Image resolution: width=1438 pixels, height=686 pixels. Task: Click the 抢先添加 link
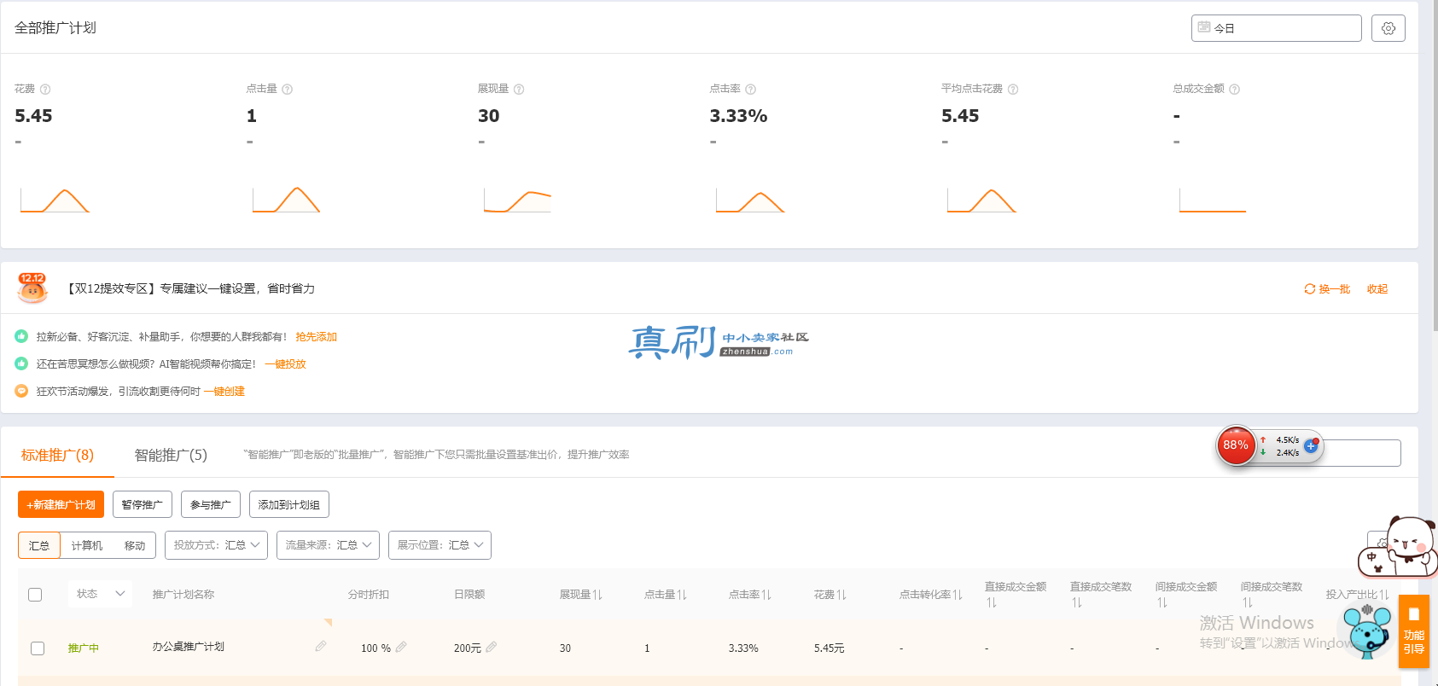317,337
